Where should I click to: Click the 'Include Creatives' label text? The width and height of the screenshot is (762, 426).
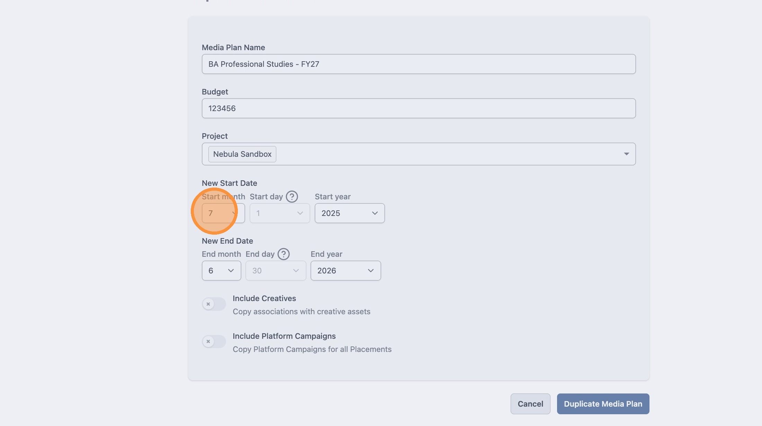coord(264,298)
